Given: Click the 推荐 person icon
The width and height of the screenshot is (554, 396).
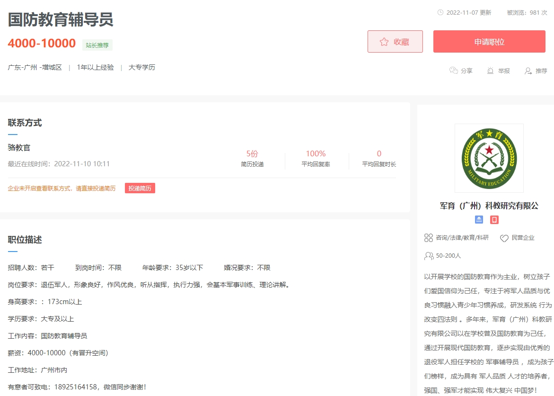Looking at the screenshot, I should click(528, 71).
